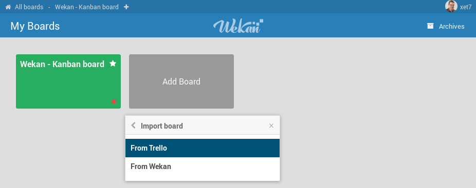Click the Add Board tile
The height and width of the screenshot is (188, 476).
pyautogui.click(x=181, y=81)
